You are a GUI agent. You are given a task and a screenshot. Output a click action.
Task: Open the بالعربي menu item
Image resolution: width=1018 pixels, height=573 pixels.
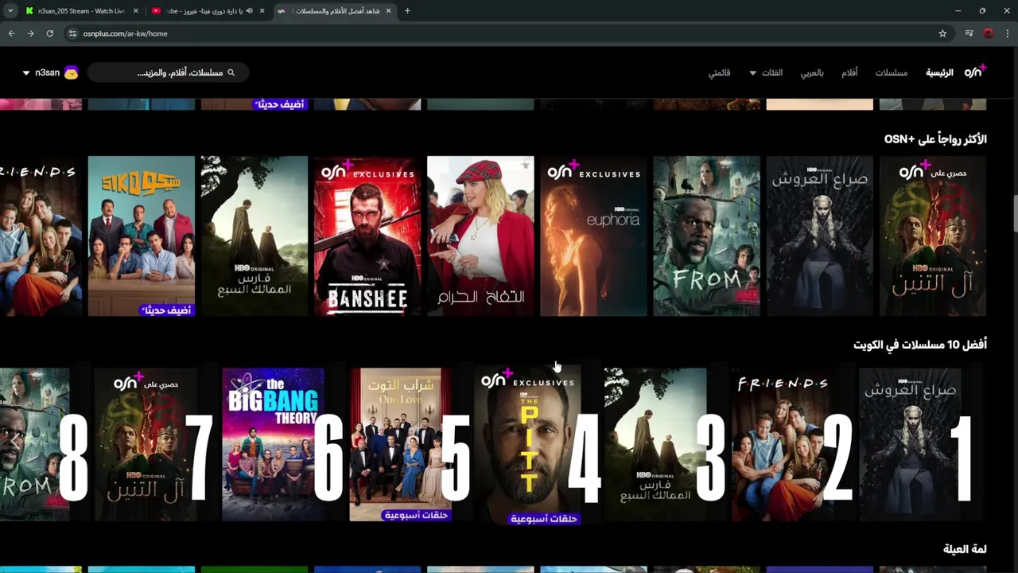(x=812, y=72)
